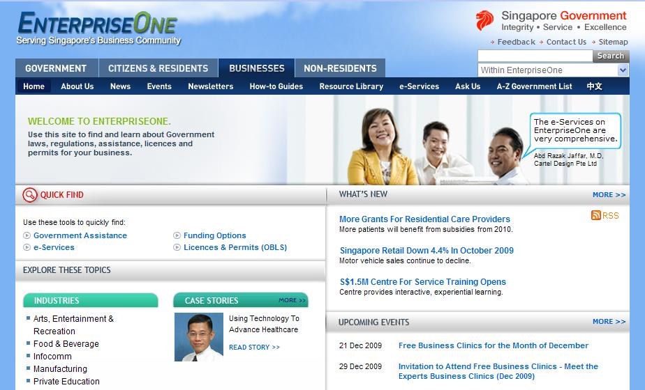645x390 pixels.
Task: Select the Businesses tab
Action: click(257, 68)
